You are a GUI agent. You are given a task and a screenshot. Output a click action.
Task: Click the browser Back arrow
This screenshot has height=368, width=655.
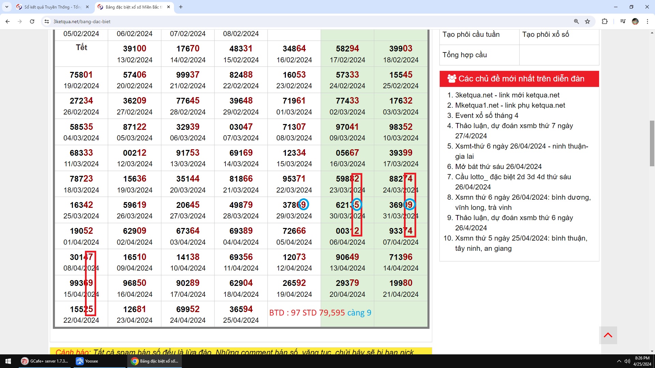pos(8,21)
